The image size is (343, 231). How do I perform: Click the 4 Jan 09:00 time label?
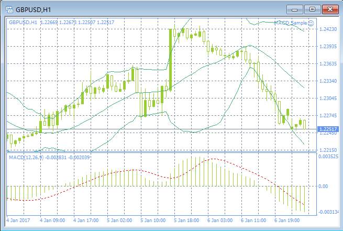pyautogui.click(x=52, y=220)
